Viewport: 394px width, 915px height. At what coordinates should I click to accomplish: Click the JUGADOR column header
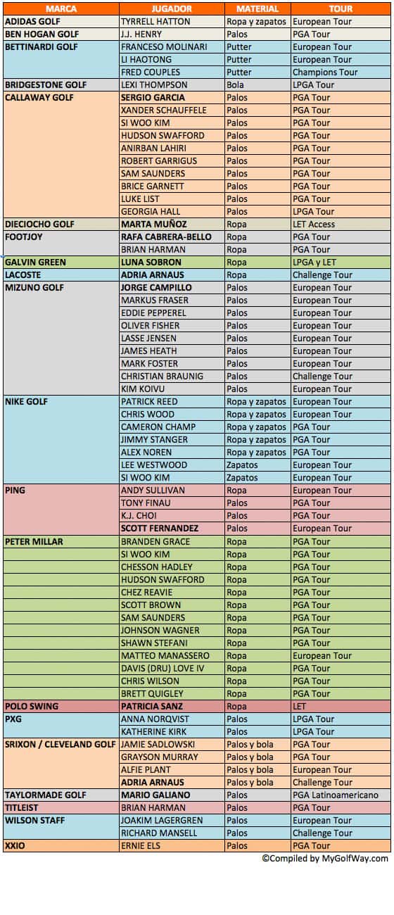click(172, 9)
